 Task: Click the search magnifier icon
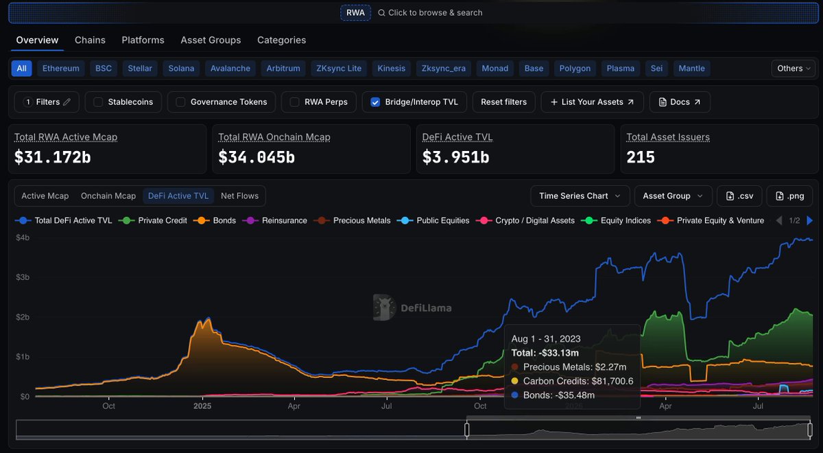coord(381,12)
